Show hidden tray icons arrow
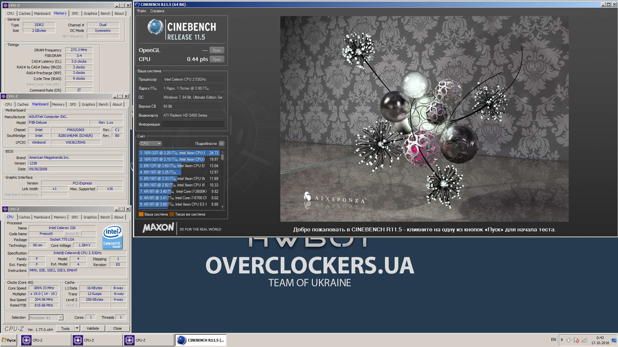The width and height of the screenshot is (618, 347). click(x=562, y=340)
